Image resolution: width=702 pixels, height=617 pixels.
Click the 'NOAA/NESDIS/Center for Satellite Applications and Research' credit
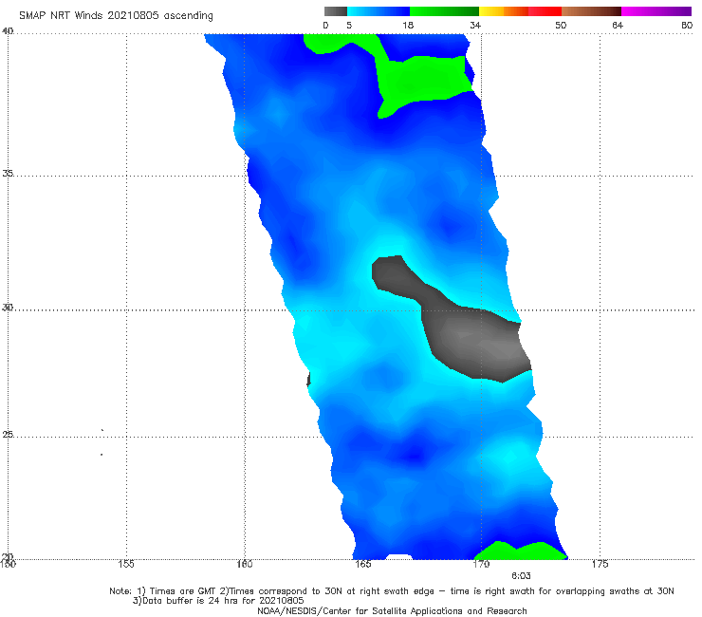[x=392, y=611]
